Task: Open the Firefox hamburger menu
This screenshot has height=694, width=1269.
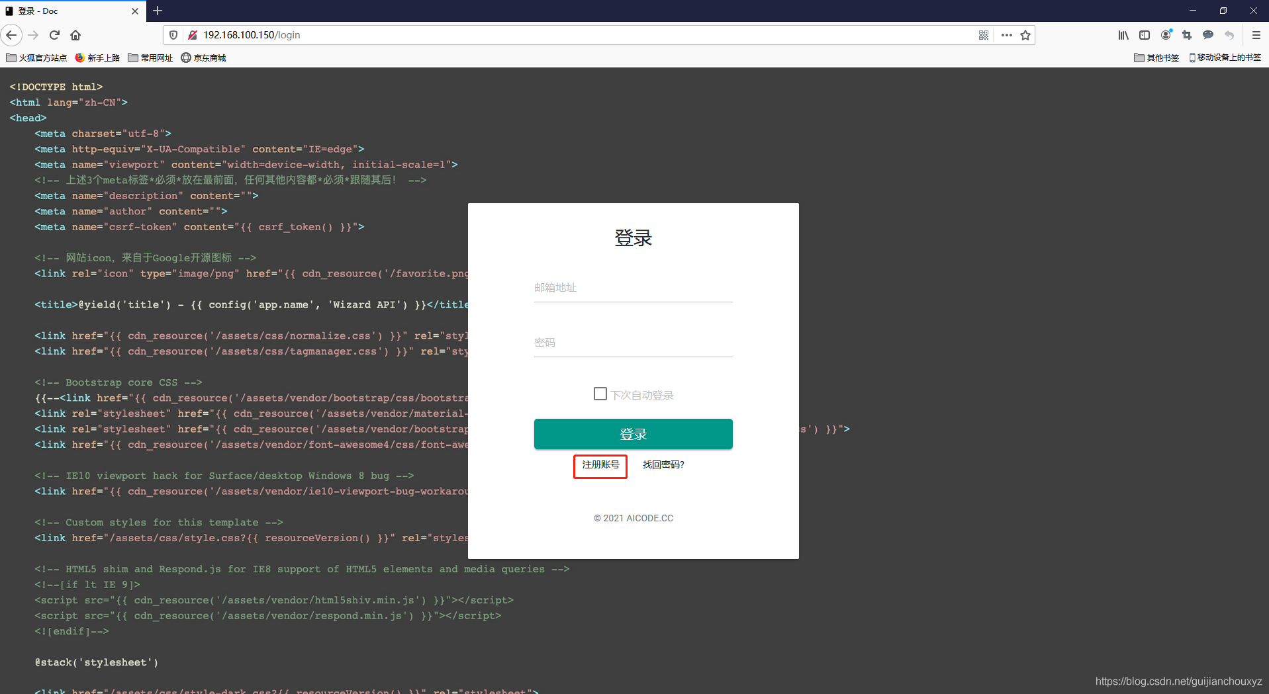Action: (x=1256, y=35)
